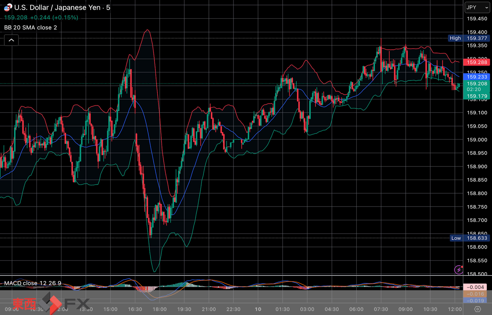Click the 159.000 price scale label
Image resolution: width=492 pixels, height=315 pixels.
[477, 140]
